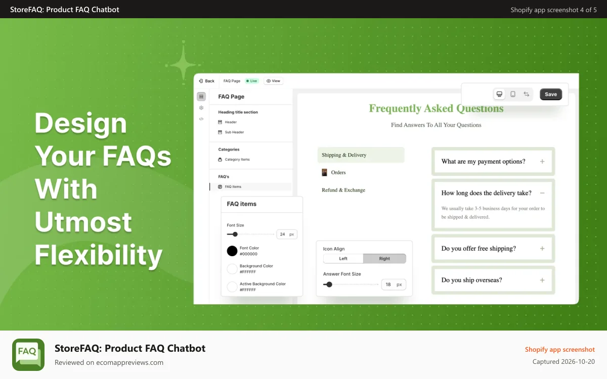The image size is (607, 379).
Task: Click the FAQ Items list icon
Action: pos(220,187)
